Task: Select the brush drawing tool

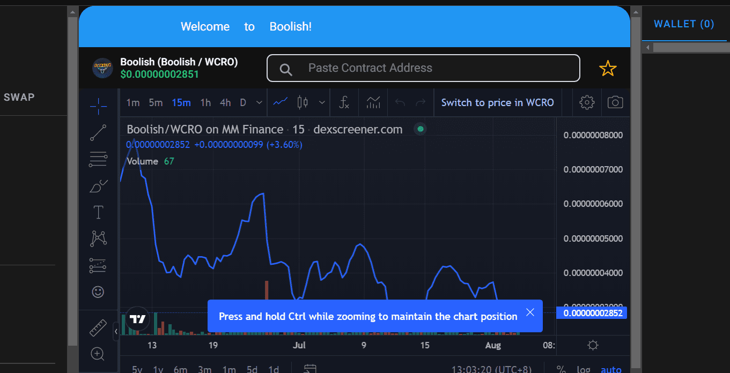Action: 98,186
